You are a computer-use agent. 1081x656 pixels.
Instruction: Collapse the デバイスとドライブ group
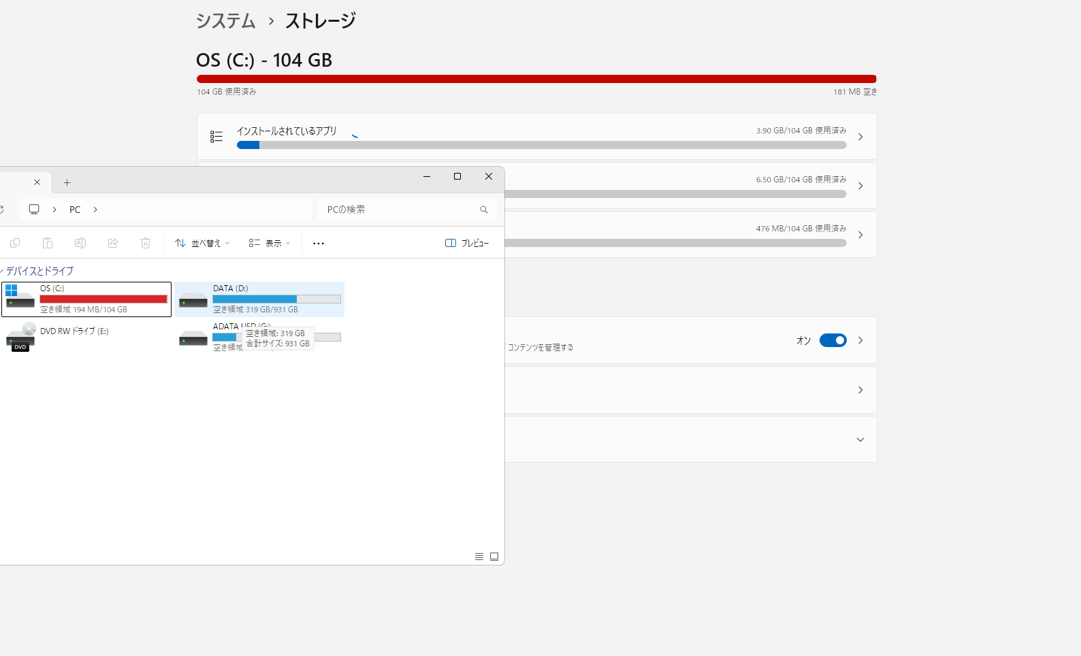click(x=2, y=271)
